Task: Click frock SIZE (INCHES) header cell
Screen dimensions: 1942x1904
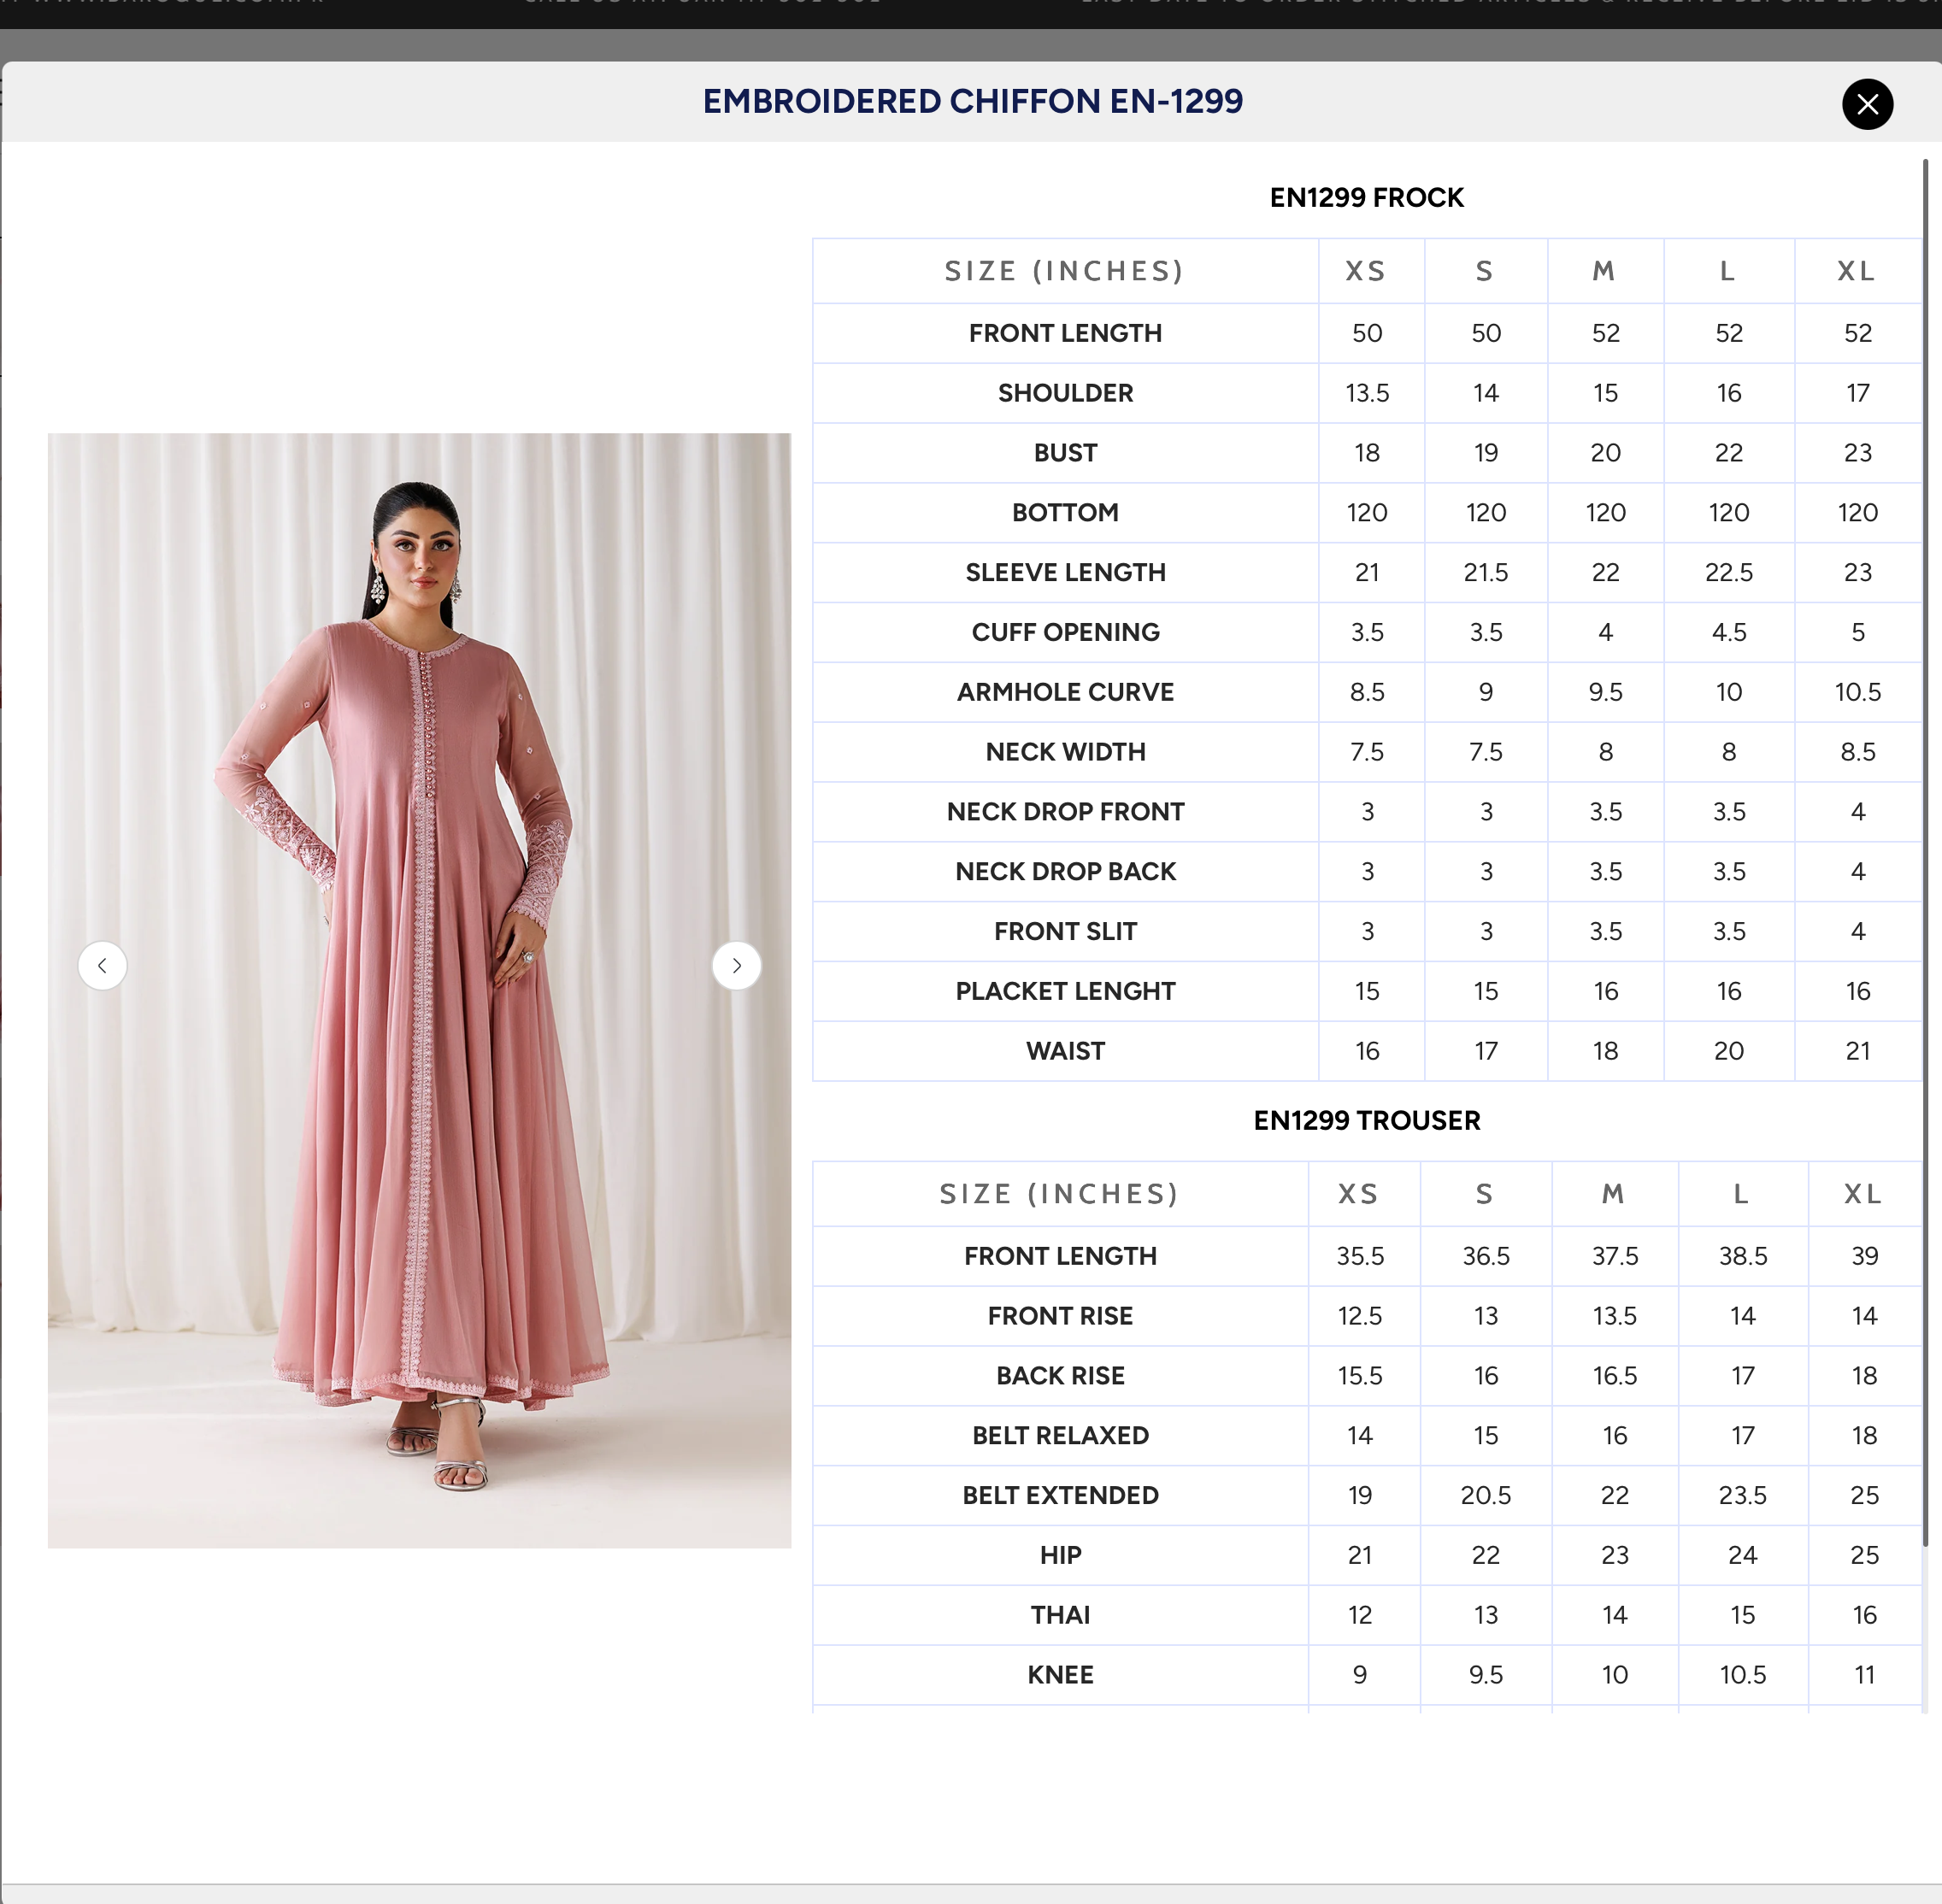Action: [1065, 271]
